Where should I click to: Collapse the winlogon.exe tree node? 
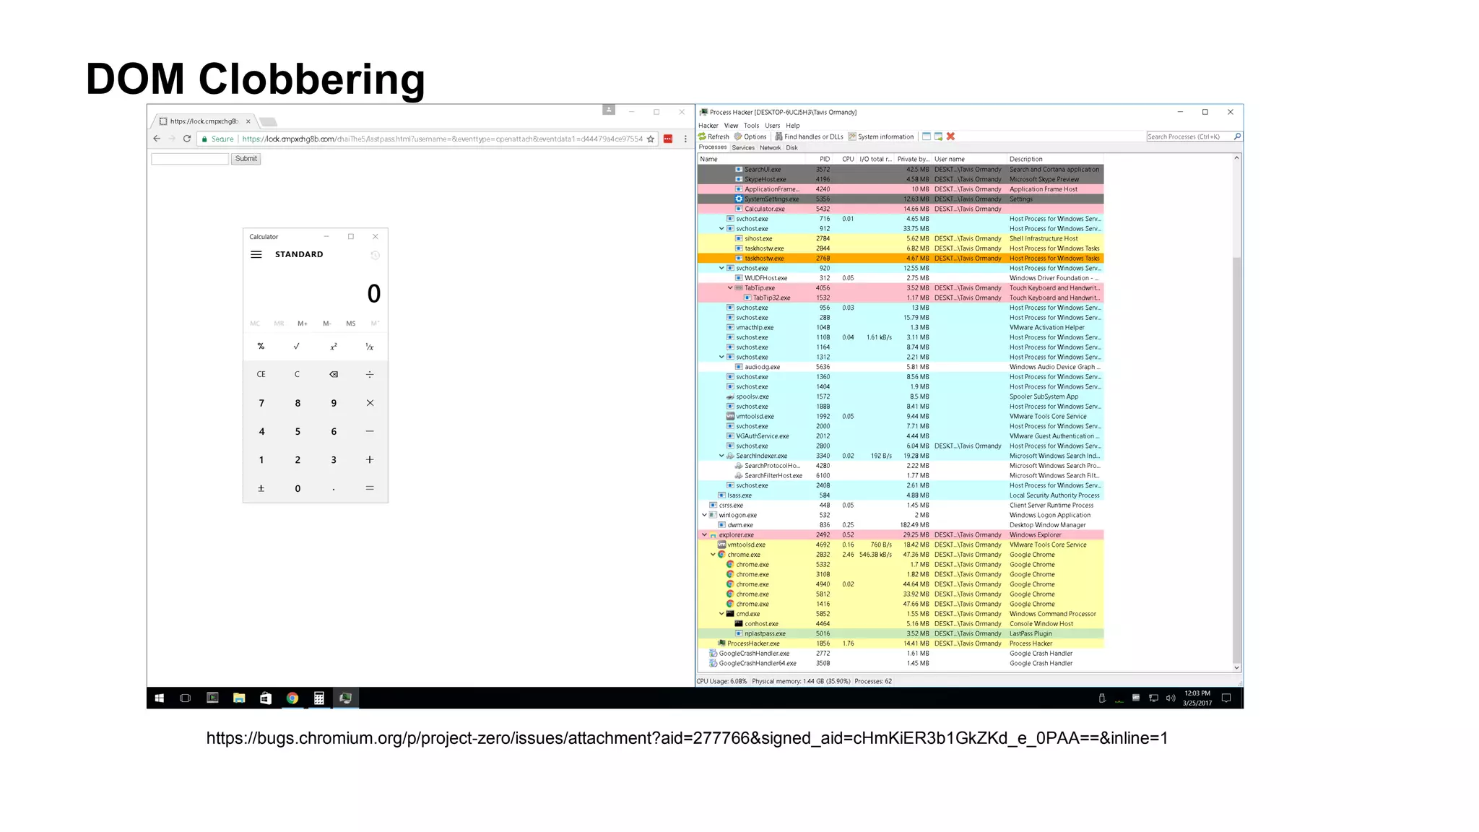point(704,515)
